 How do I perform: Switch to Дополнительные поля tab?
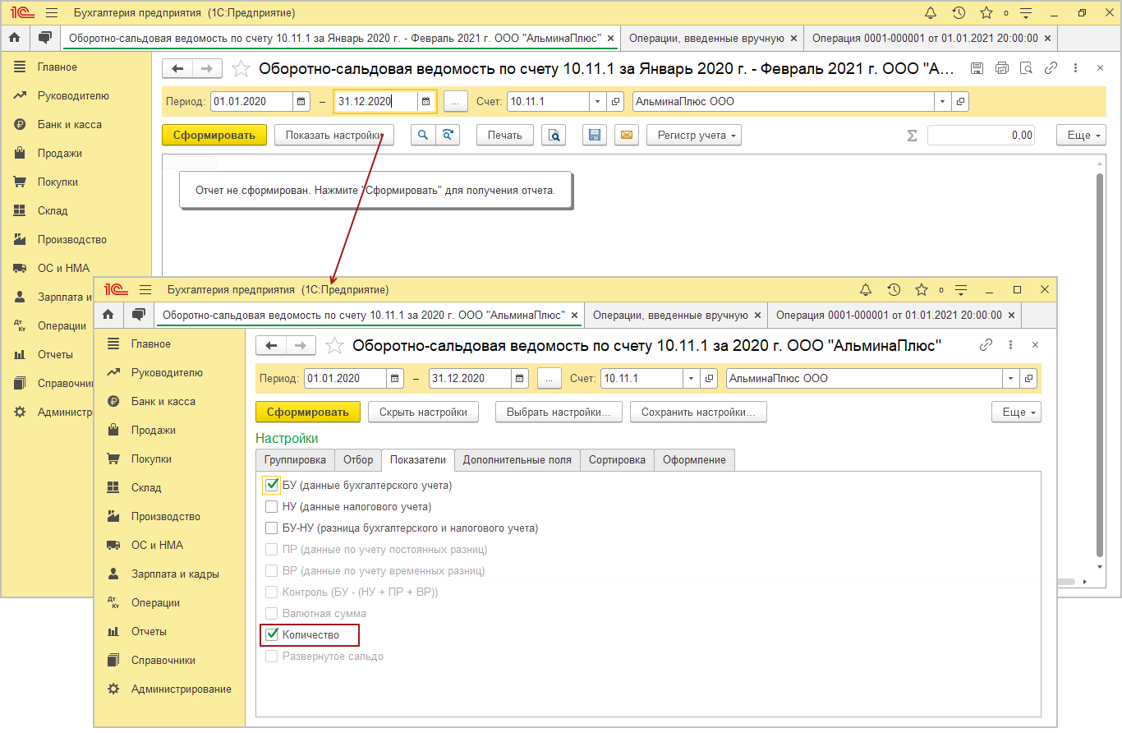(x=517, y=460)
